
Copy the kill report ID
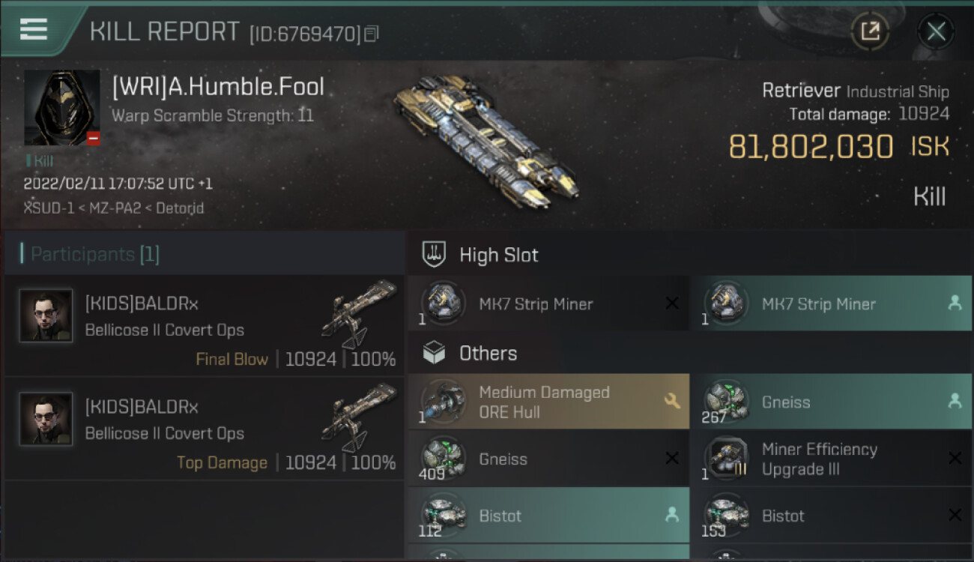coord(372,34)
